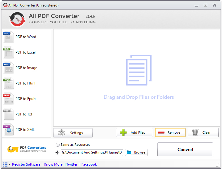Open the list menu icon in status bar
Viewport: 222px width, 169px height.
click(6, 164)
